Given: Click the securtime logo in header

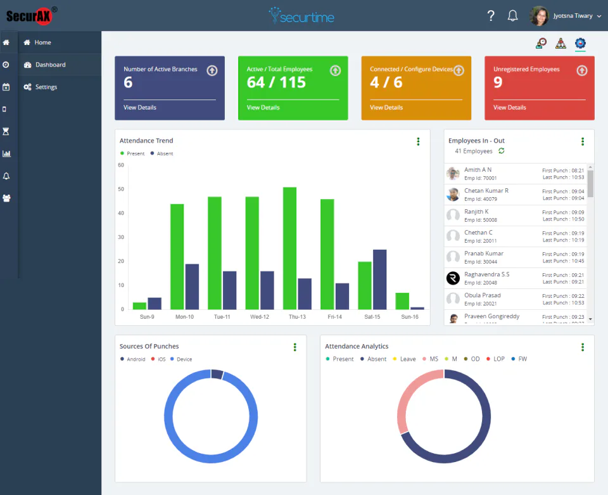Looking at the screenshot, I should tap(301, 15).
